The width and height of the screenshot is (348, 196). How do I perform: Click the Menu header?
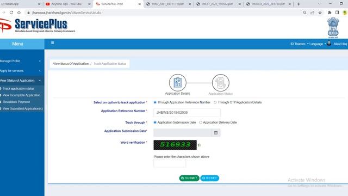pyautogui.click(x=18, y=44)
